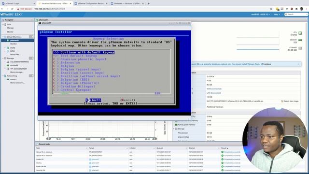
Task: Open the browser extensions puzzle icon
Action: tap(296, 9)
